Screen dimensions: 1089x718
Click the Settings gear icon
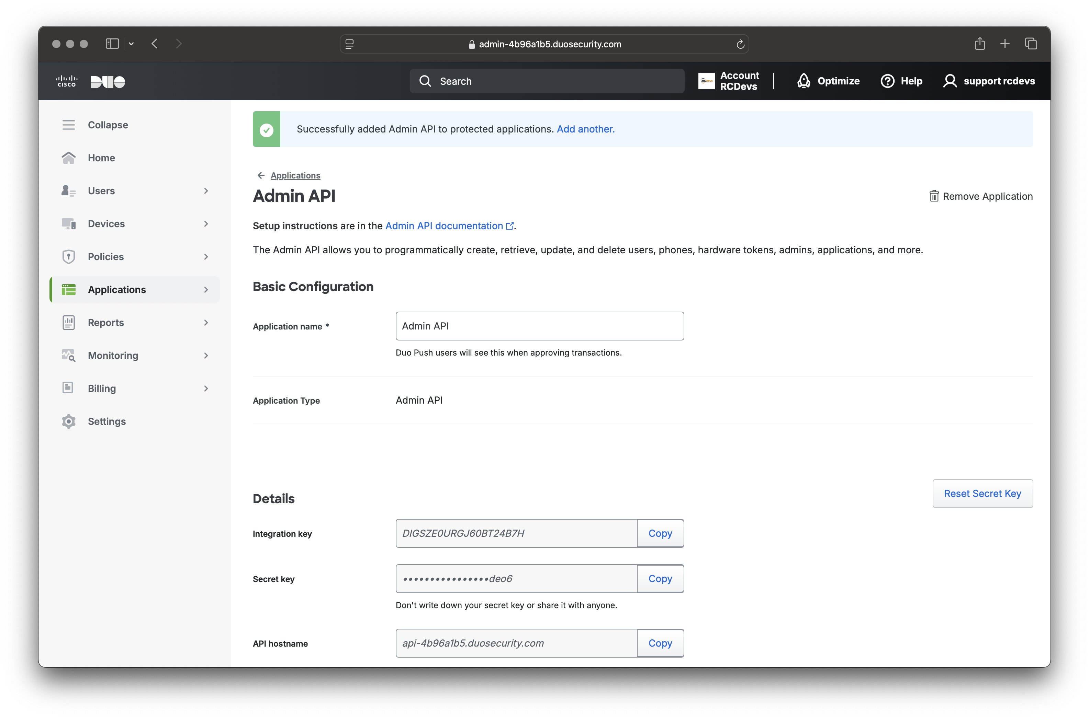tap(69, 422)
